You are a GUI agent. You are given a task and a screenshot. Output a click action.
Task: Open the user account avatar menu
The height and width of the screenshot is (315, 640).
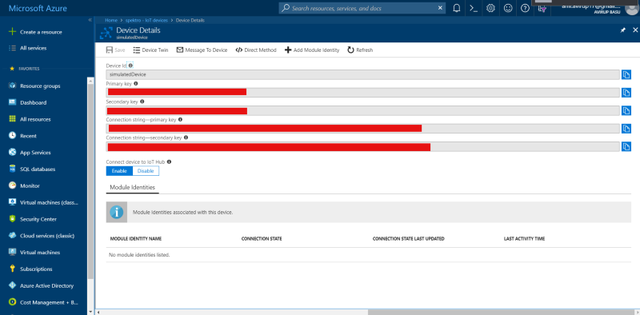(x=631, y=9)
